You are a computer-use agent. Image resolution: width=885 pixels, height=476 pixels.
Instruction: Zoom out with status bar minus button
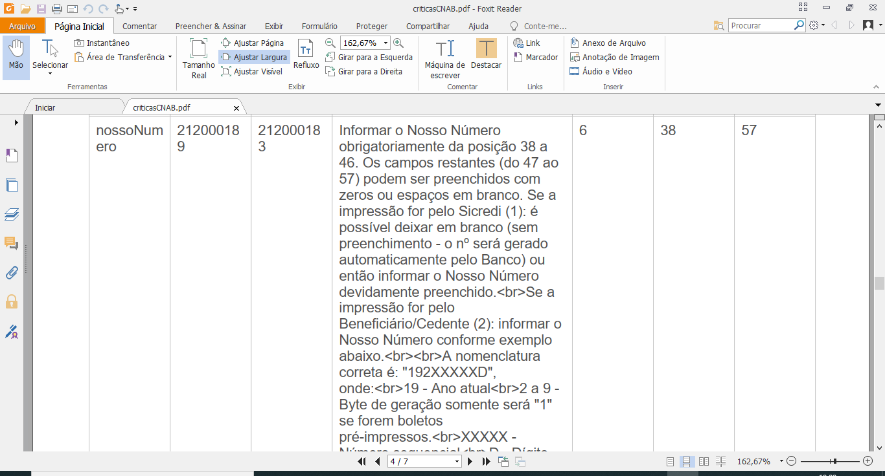pos(792,461)
